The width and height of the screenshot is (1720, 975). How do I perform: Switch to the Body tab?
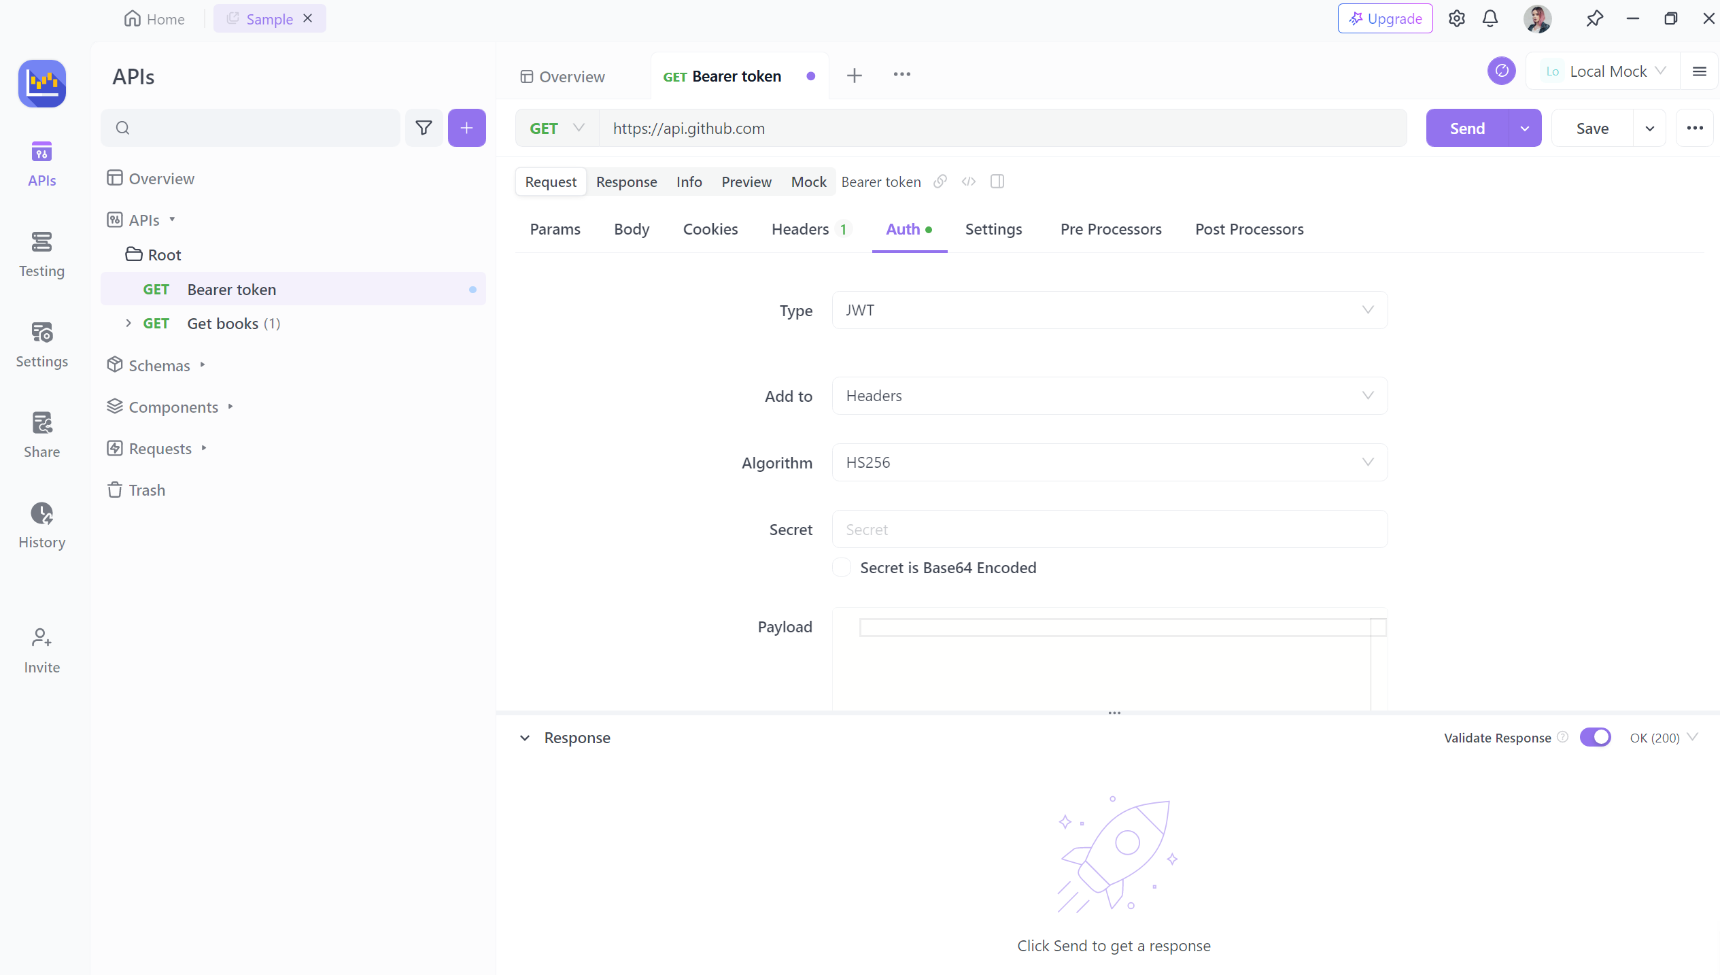pos(632,229)
